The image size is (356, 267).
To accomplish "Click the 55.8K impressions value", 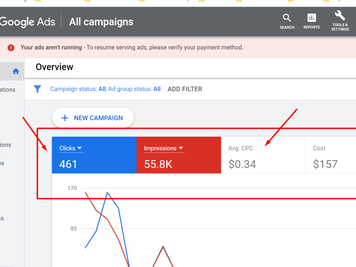I will [158, 164].
